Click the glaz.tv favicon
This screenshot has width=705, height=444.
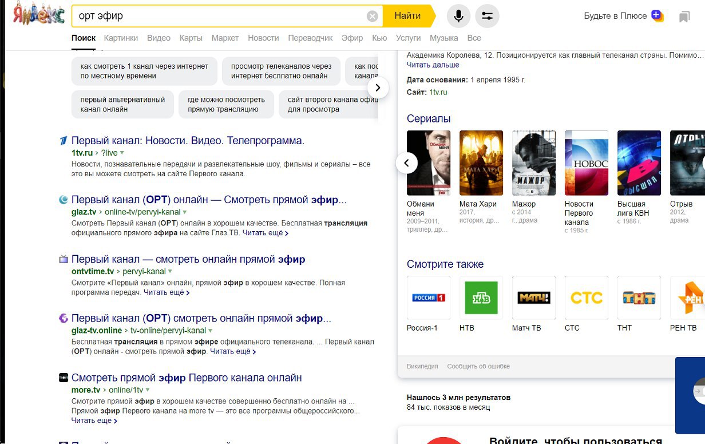tap(64, 200)
